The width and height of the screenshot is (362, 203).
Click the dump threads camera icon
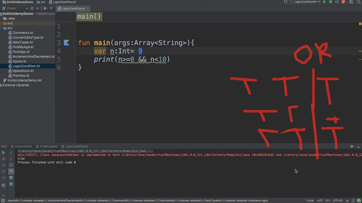(3, 171)
